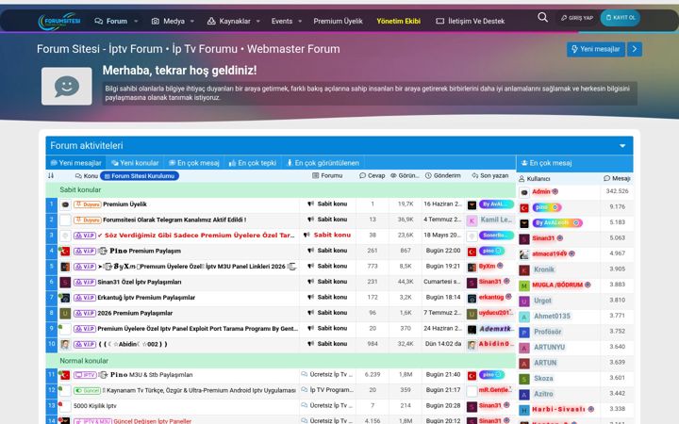Viewport: 679px width, 424px height.
Task: Click the Turkish flag avatar of Pino Premium Paylaşım
Action: click(65, 251)
